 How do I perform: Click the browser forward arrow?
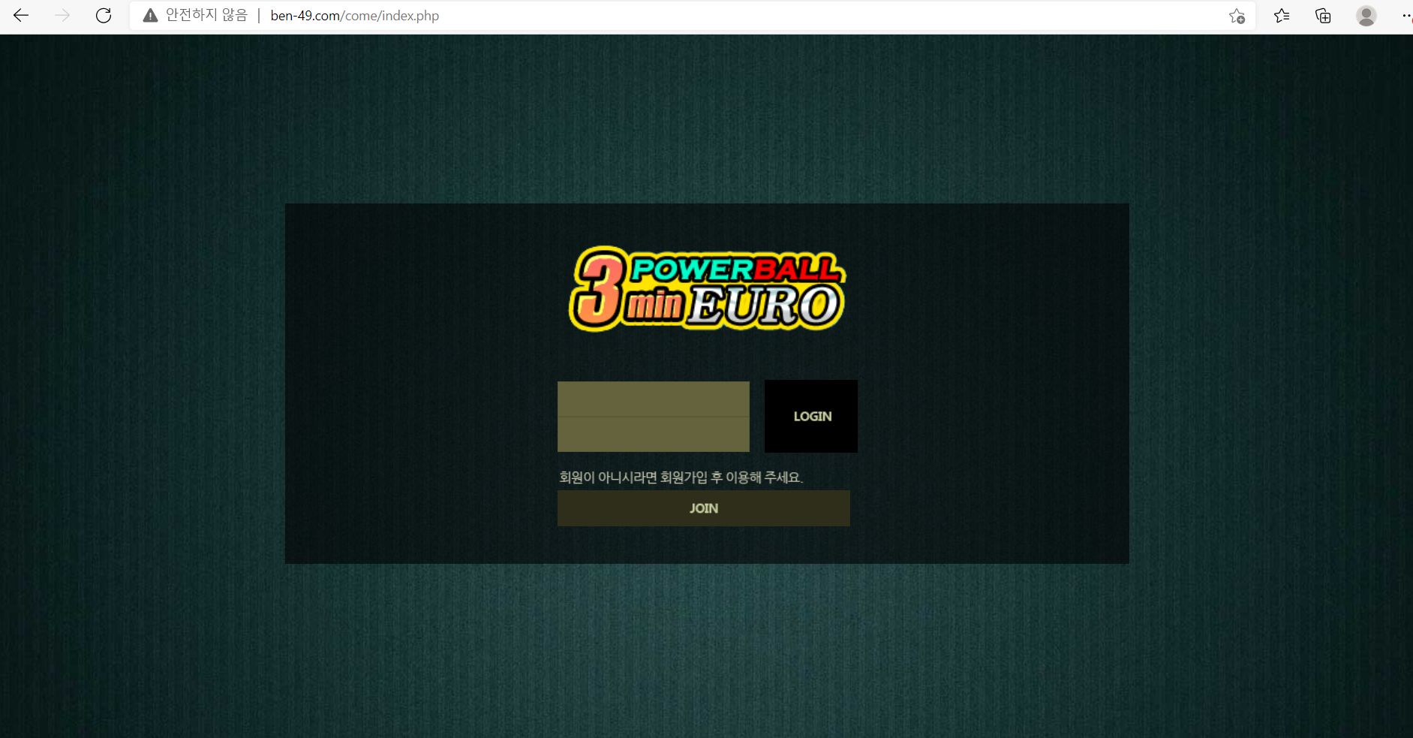[62, 15]
